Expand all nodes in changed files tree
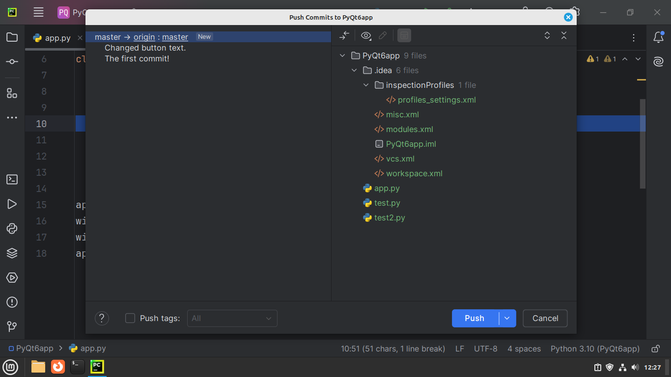The width and height of the screenshot is (671, 377). tap(547, 35)
